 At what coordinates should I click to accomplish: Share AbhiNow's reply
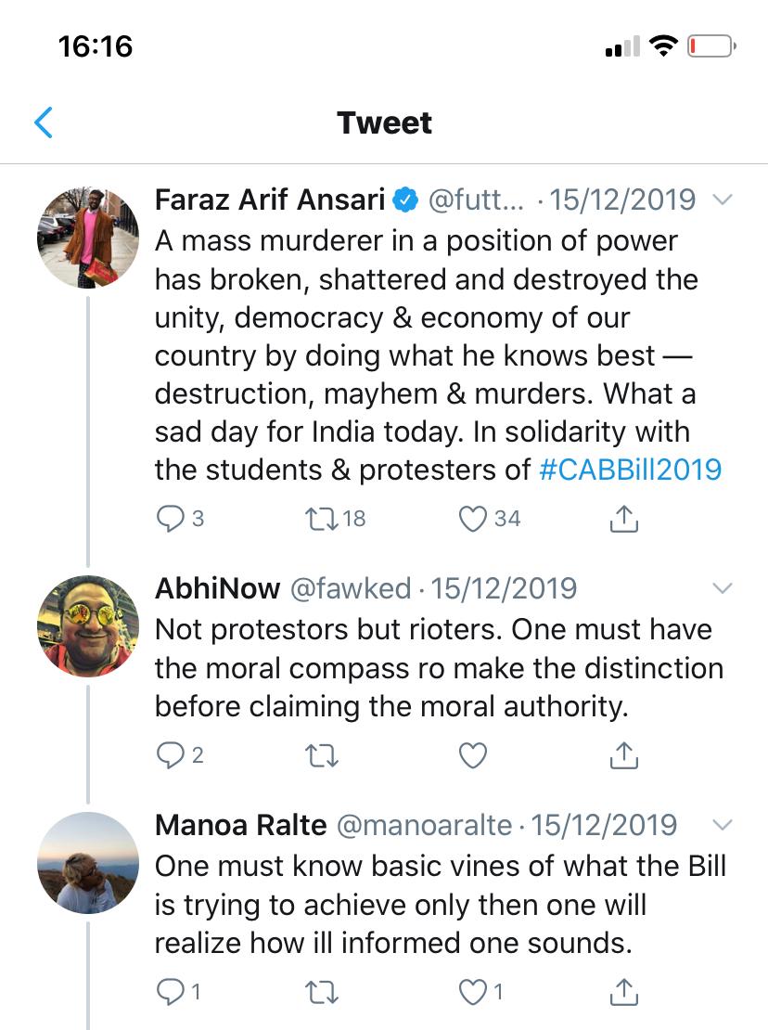tap(624, 756)
